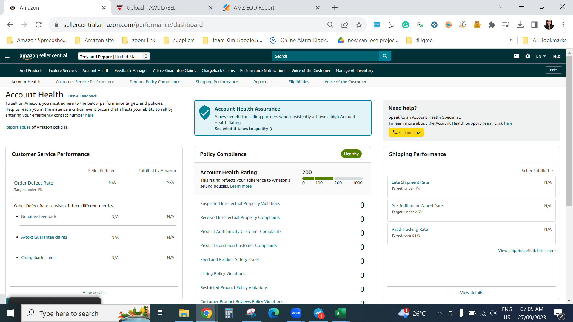Click the zoom magnifier icon in address bar
Viewport: 573px width, 322px height.
pyautogui.click(x=330, y=25)
